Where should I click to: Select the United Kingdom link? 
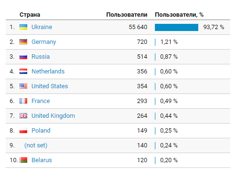pyautogui.click(x=53, y=116)
